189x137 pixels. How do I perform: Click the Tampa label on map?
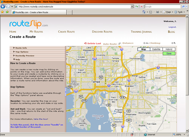[96, 82]
